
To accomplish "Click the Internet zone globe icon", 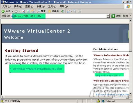I will [103, 101].
